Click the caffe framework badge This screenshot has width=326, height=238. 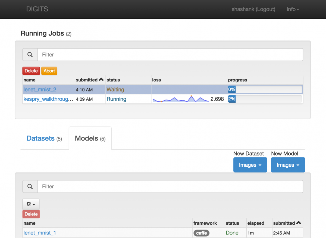click(201, 233)
